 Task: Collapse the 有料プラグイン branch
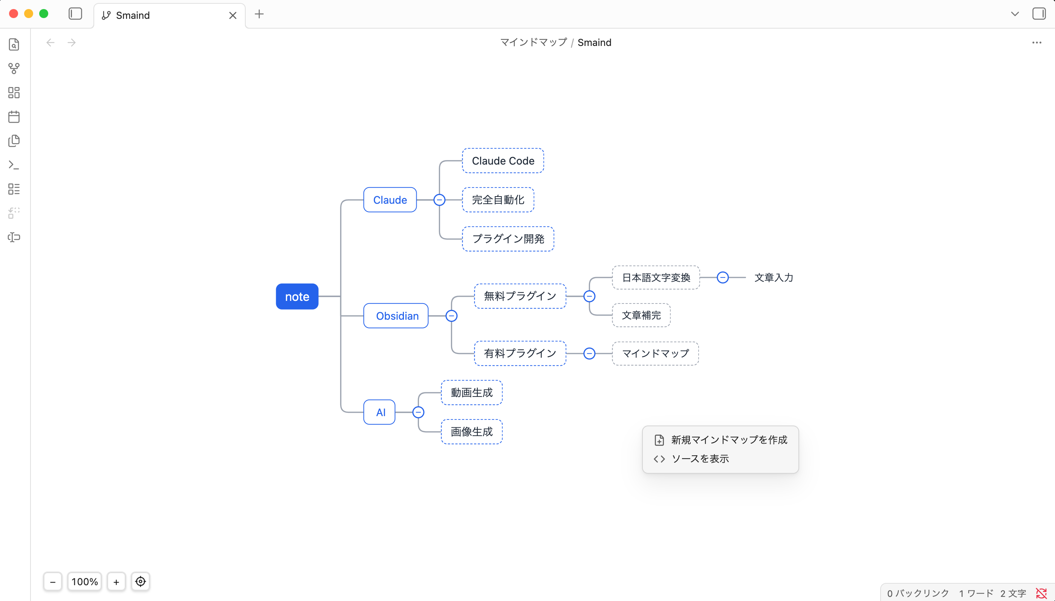(x=589, y=353)
